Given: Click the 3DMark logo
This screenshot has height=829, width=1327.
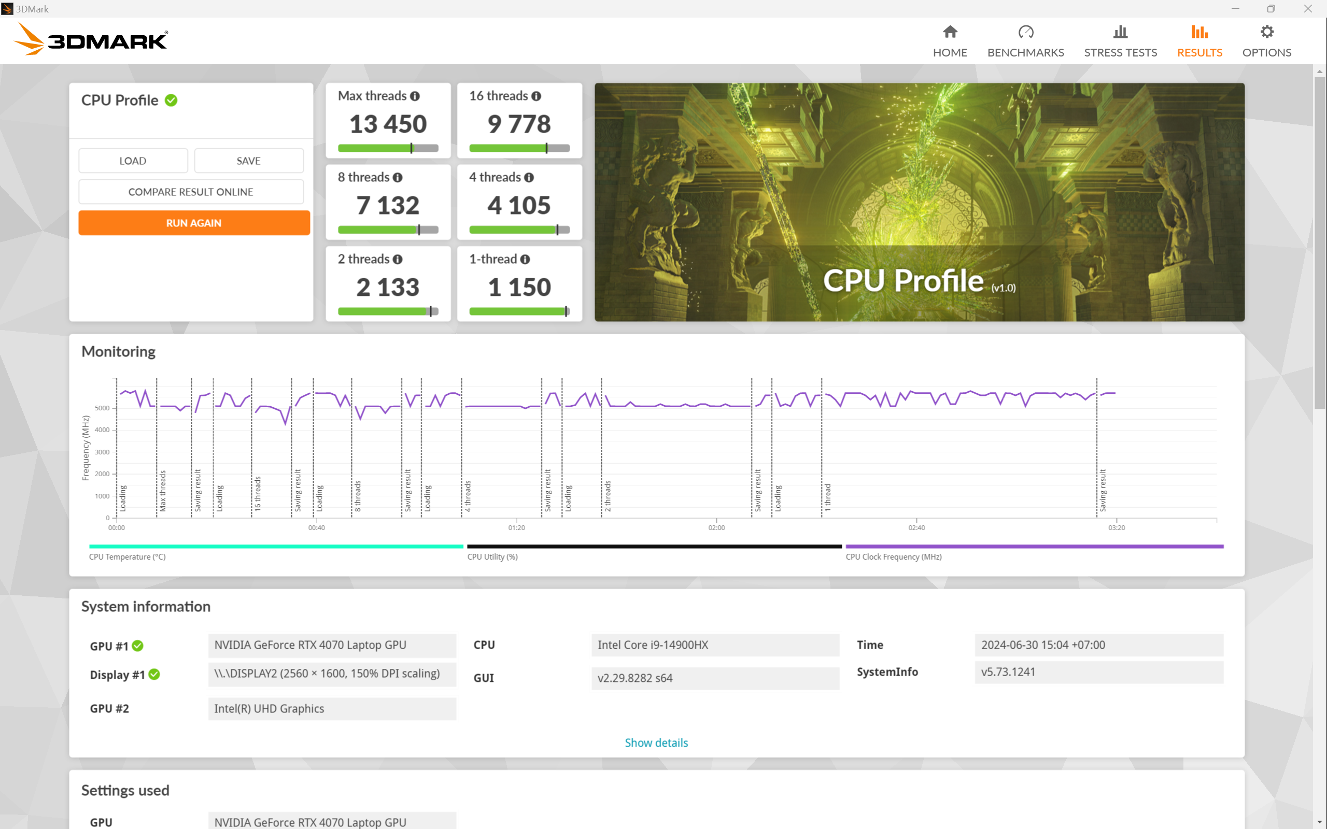Looking at the screenshot, I should tap(91, 39).
